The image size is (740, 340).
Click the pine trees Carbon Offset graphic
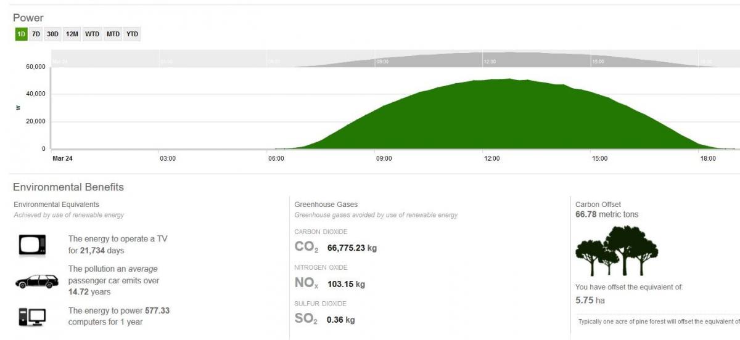pos(616,251)
